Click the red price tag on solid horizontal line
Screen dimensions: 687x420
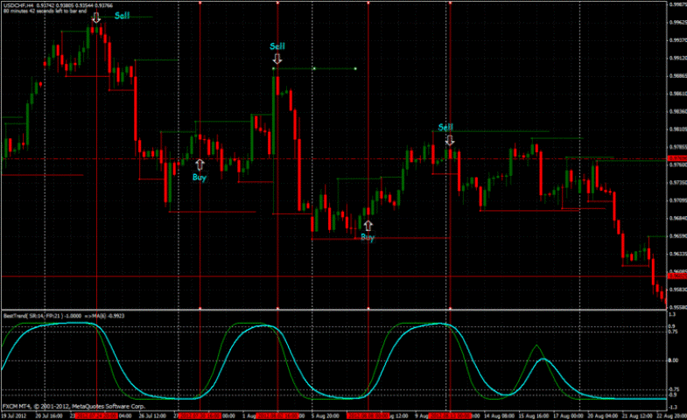pos(676,276)
